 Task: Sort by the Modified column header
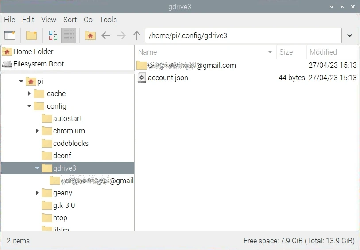pos(333,52)
